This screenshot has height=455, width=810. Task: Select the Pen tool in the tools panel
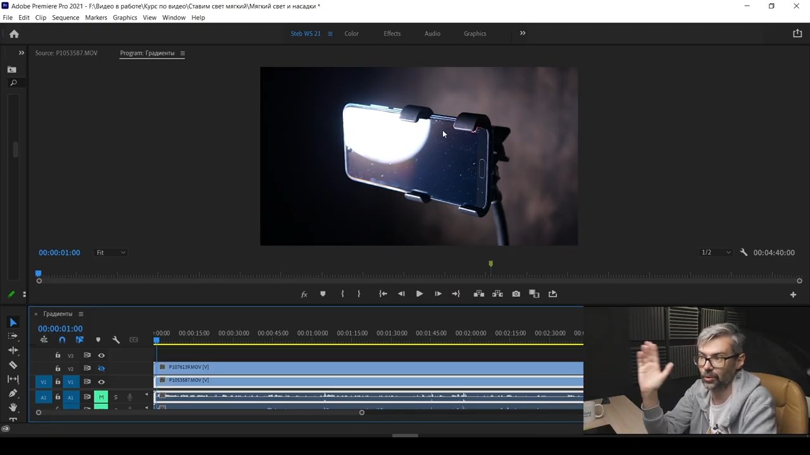(13, 393)
